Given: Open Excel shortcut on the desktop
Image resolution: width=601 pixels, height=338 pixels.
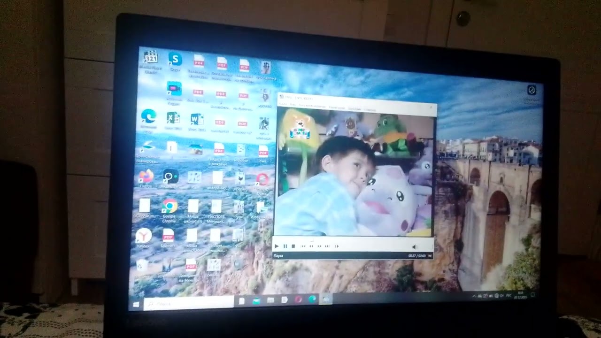Looking at the screenshot, I should click(x=173, y=120).
